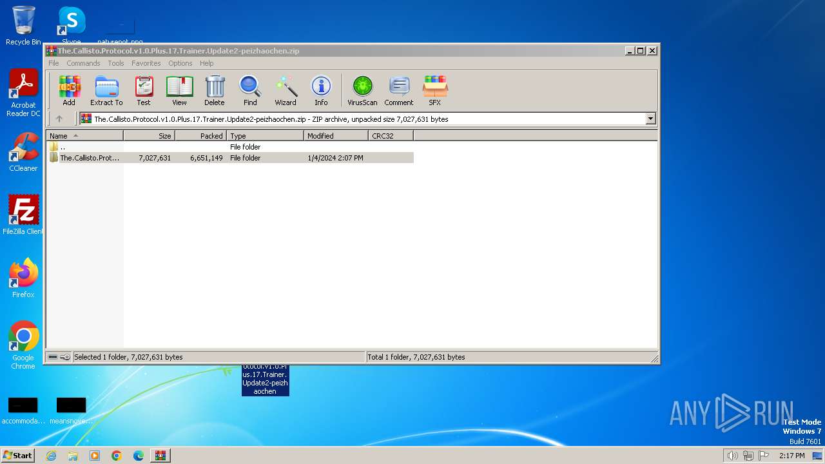Show archive Info

click(x=321, y=90)
